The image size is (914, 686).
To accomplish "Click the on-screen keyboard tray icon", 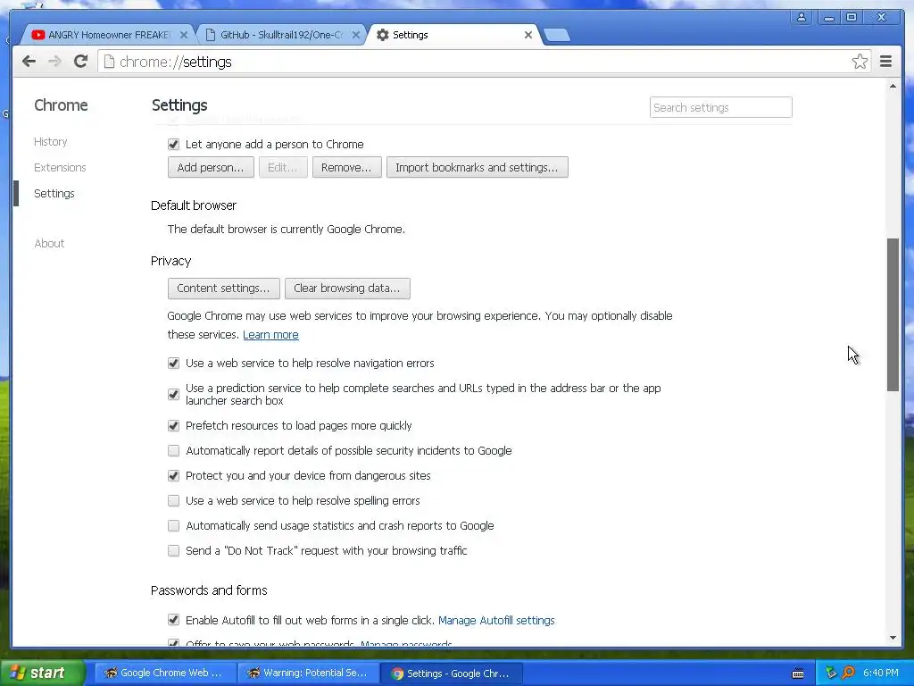I will 798,673.
